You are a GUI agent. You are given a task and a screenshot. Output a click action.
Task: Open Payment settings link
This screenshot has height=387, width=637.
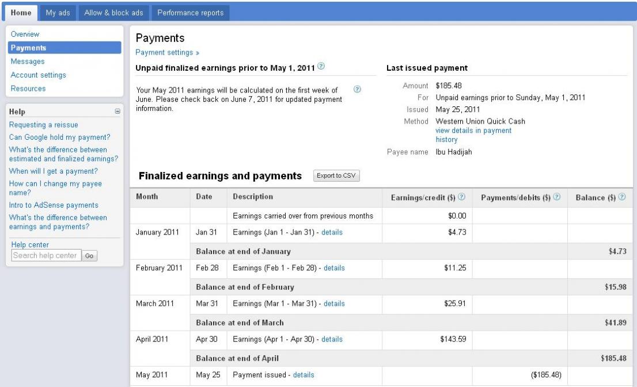[167, 52]
